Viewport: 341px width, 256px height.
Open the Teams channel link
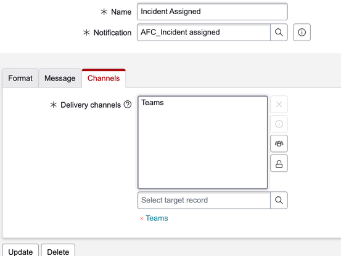157,218
